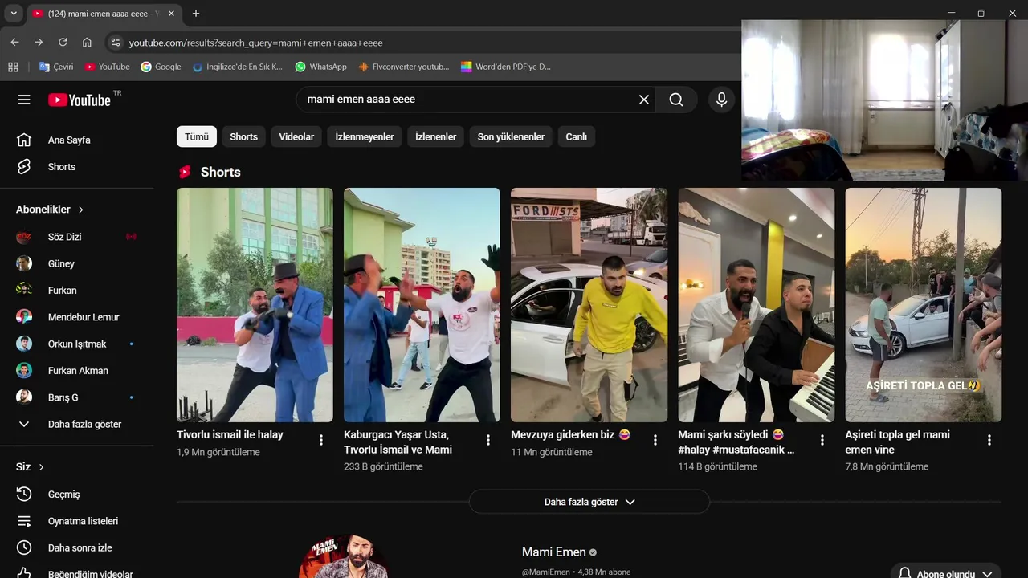Open Furkan Akman subscription channel
Image resolution: width=1028 pixels, height=578 pixels.
click(x=77, y=370)
